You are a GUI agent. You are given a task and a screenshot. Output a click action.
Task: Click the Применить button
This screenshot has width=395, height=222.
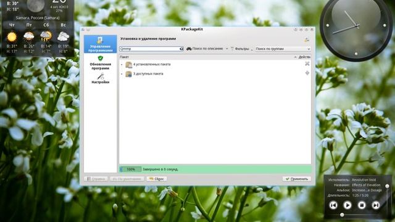click(x=297, y=179)
